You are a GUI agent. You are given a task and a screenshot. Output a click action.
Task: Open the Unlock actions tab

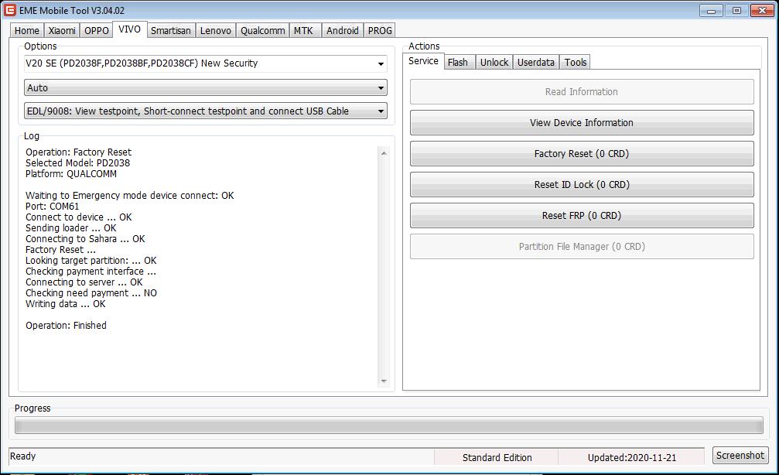[x=494, y=62]
